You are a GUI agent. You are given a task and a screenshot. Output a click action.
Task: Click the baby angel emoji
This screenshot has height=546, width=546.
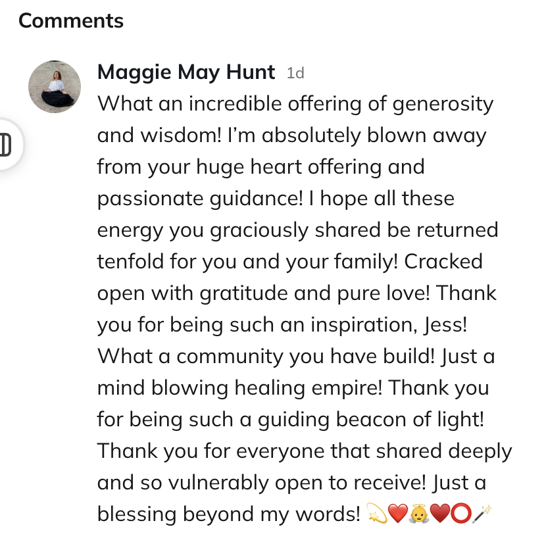(x=419, y=514)
